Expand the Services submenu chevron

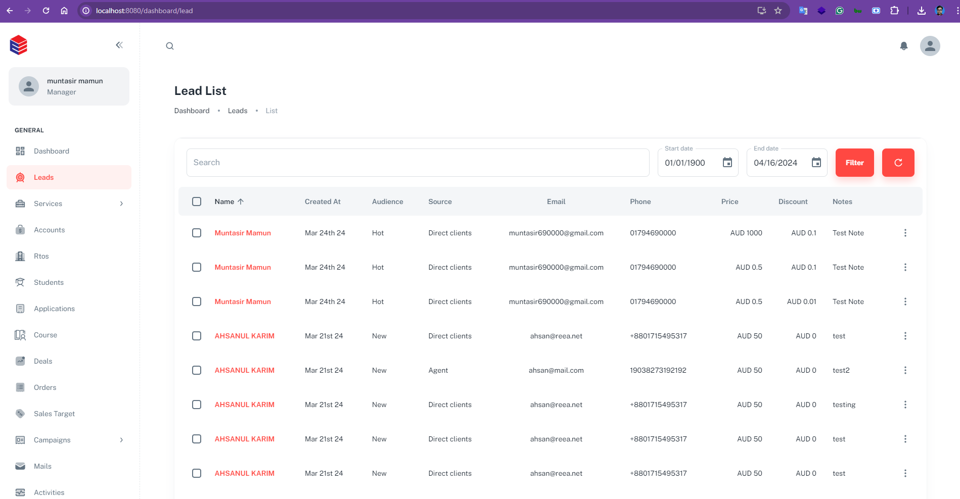[121, 204]
